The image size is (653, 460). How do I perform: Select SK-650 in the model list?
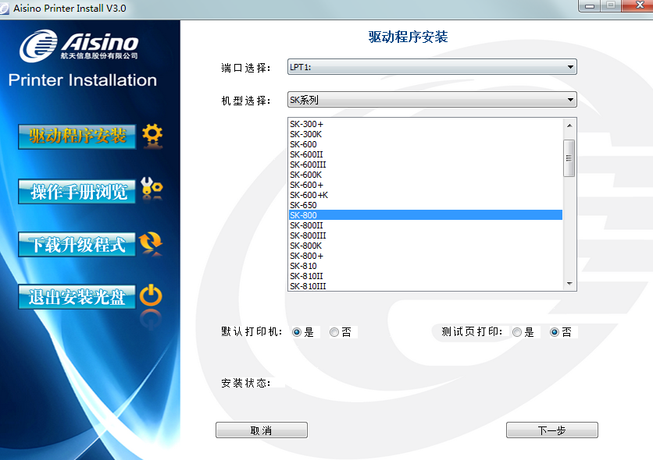point(351,205)
